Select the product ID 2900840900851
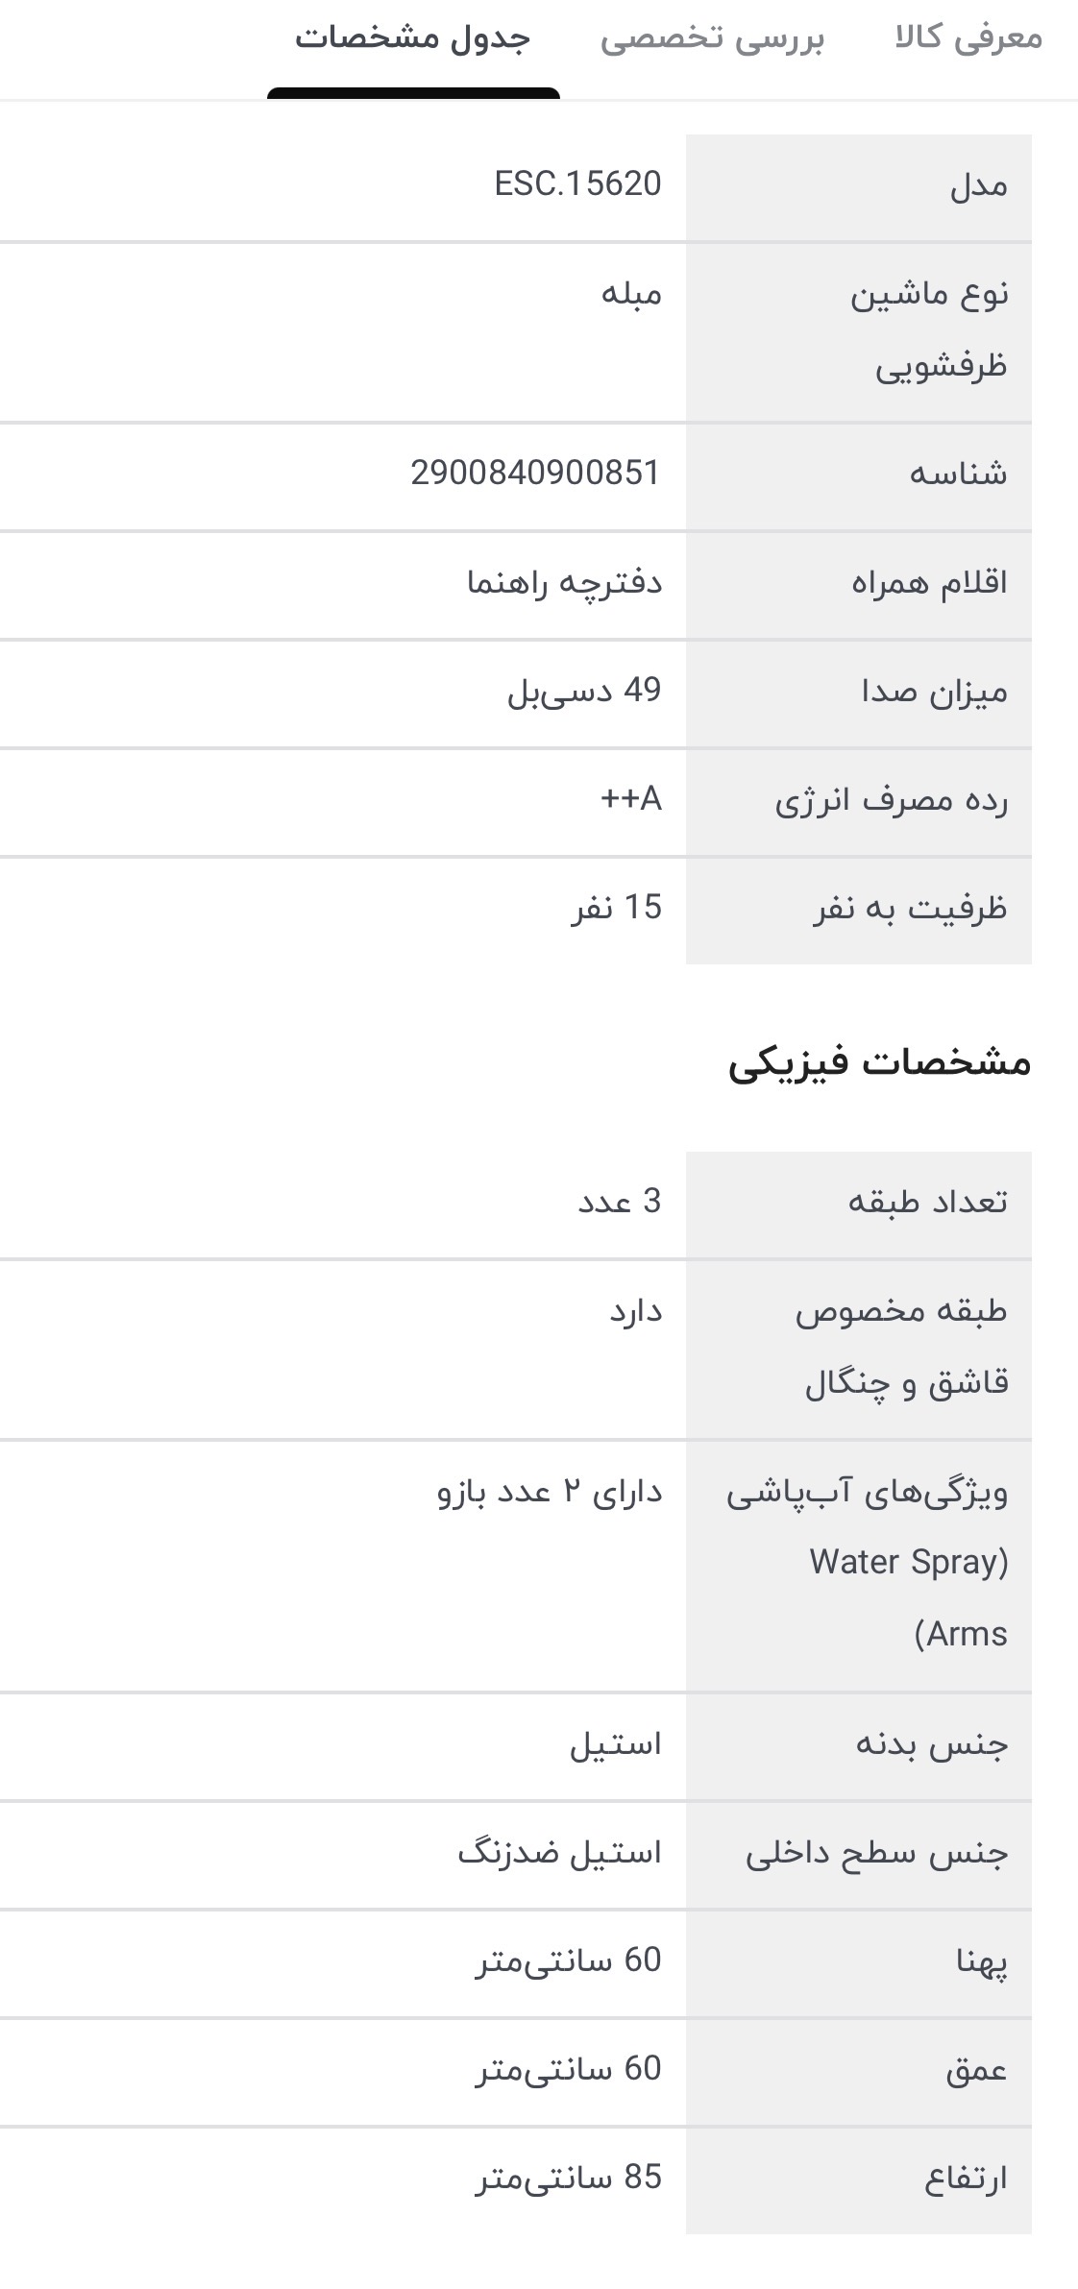The width and height of the screenshot is (1078, 2289). tap(535, 473)
